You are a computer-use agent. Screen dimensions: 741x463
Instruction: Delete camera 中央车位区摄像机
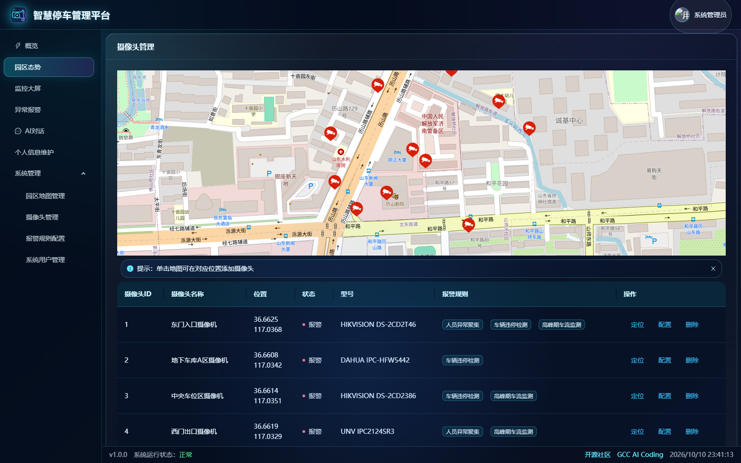[692, 396]
